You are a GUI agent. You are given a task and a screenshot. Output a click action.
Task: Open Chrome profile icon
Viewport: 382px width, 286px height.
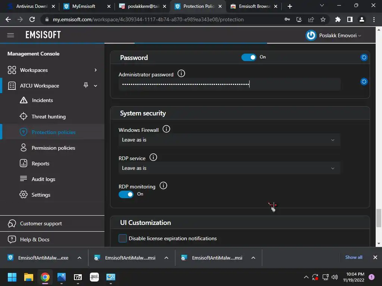point(362,19)
